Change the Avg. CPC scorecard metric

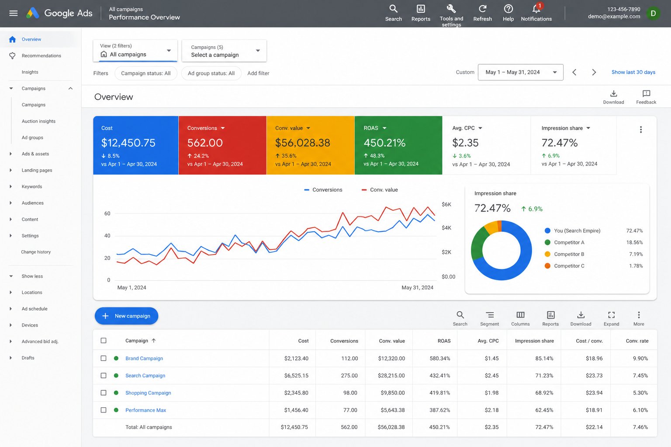480,128
